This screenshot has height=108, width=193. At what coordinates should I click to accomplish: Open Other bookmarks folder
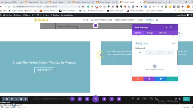[186, 11]
